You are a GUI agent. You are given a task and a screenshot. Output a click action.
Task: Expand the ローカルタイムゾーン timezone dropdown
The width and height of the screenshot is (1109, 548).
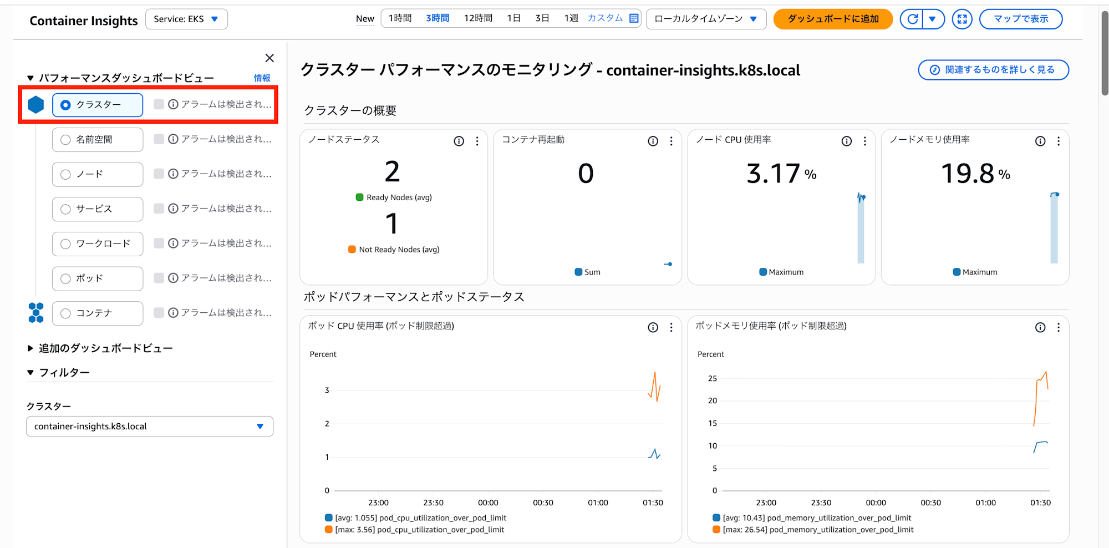[705, 19]
